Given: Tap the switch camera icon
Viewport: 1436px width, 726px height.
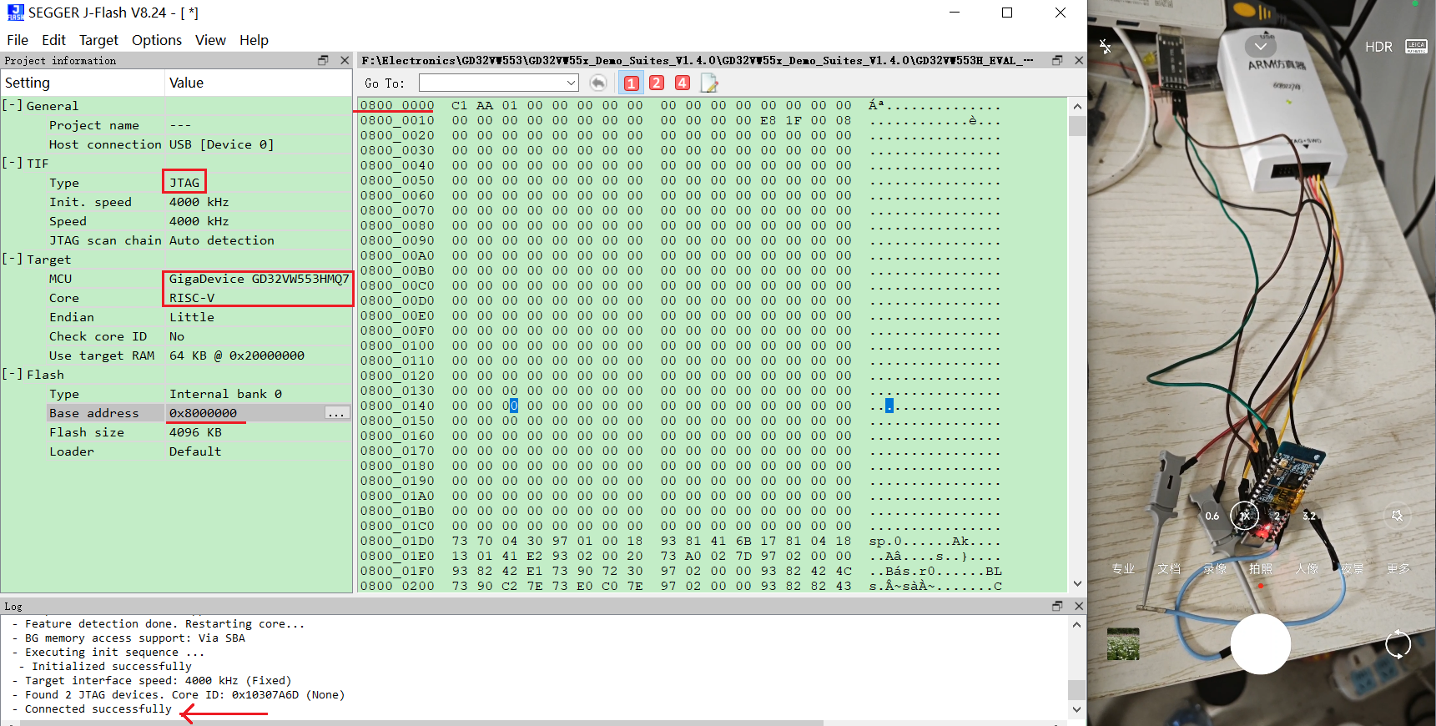Looking at the screenshot, I should point(1398,644).
